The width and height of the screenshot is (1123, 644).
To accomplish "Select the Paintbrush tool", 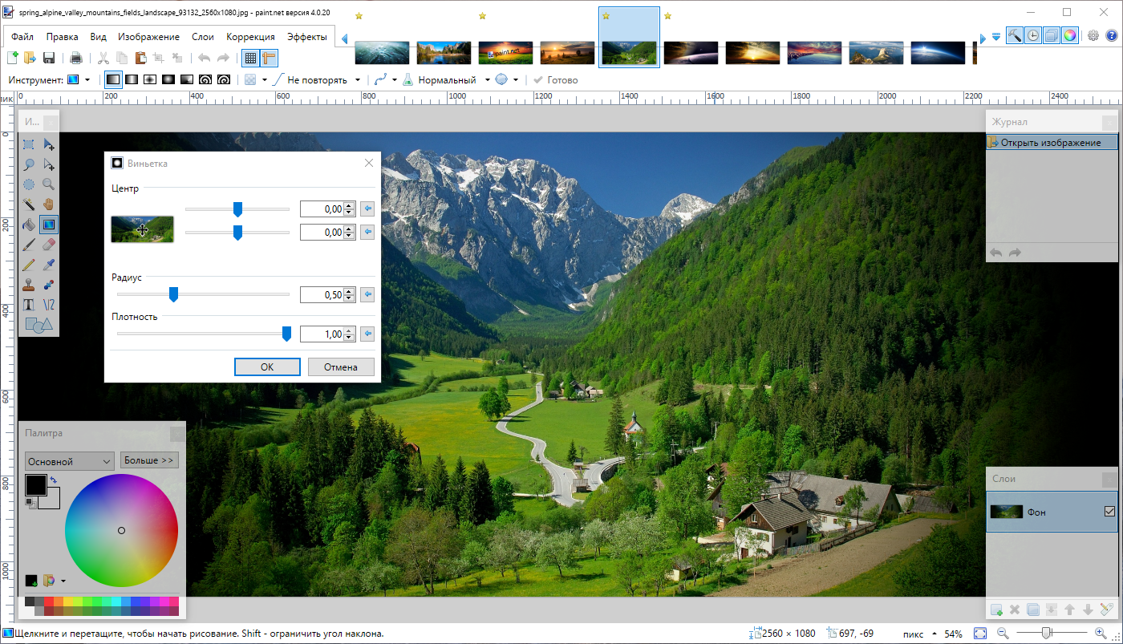I will pyautogui.click(x=29, y=245).
